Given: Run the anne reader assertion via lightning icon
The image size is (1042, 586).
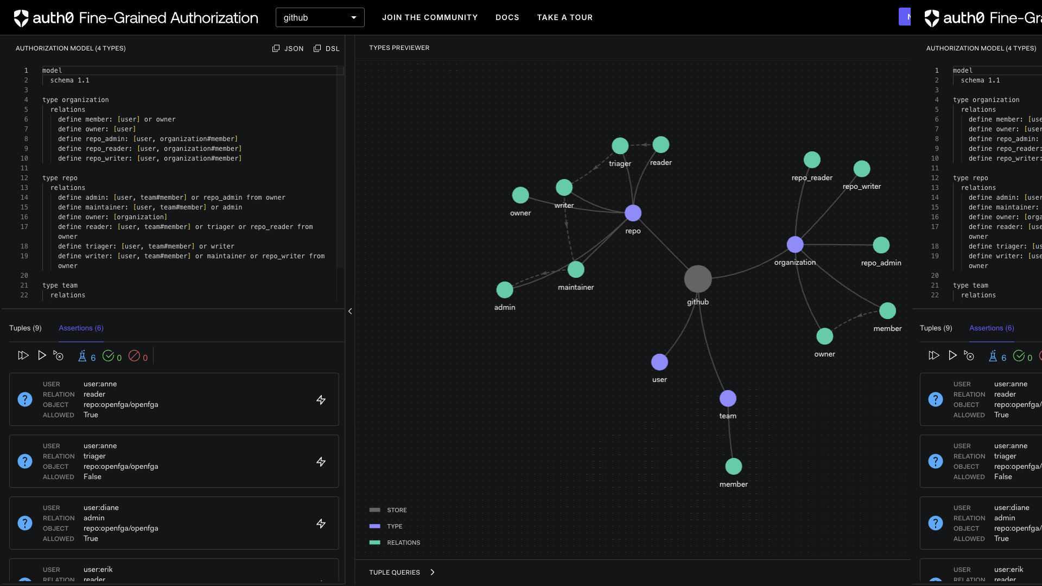Looking at the screenshot, I should [x=321, y=400].
